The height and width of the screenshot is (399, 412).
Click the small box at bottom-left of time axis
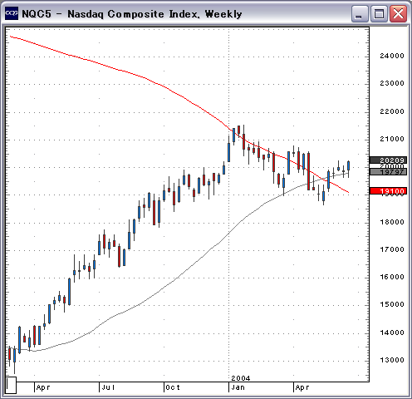pos(11,385)
